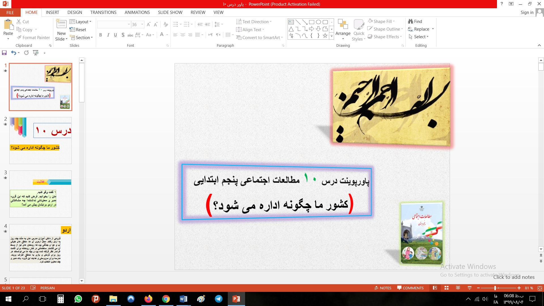
Task: Open the SLIDE SHOW tab
Action: coord(170,12)
